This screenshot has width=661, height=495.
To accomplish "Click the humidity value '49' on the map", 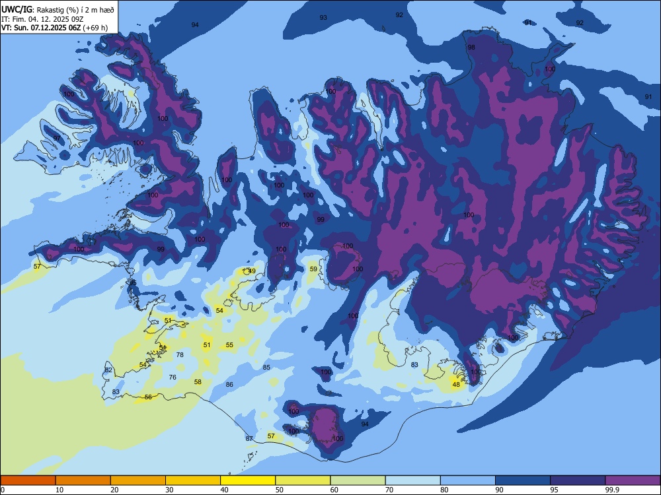I will [x=252, y=271].
